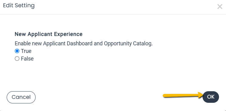Click the "True" option label text
The height and width of the screenshot is (111, 226).
[x=26, y=51]
